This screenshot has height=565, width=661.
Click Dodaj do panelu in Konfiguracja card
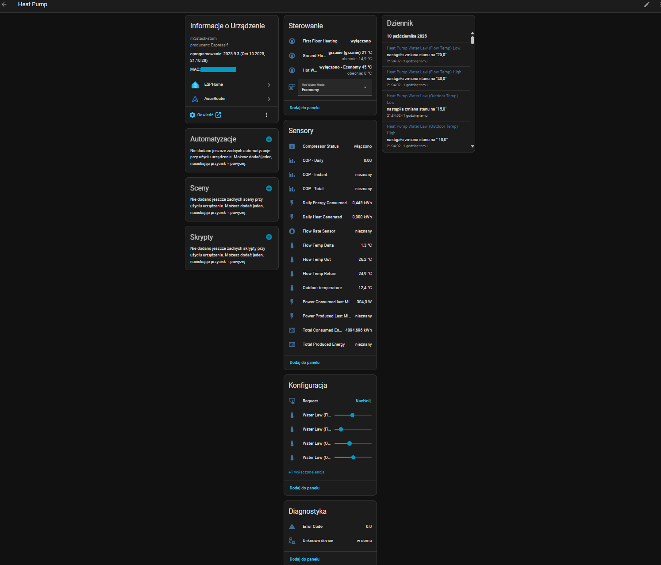[304, 488]
